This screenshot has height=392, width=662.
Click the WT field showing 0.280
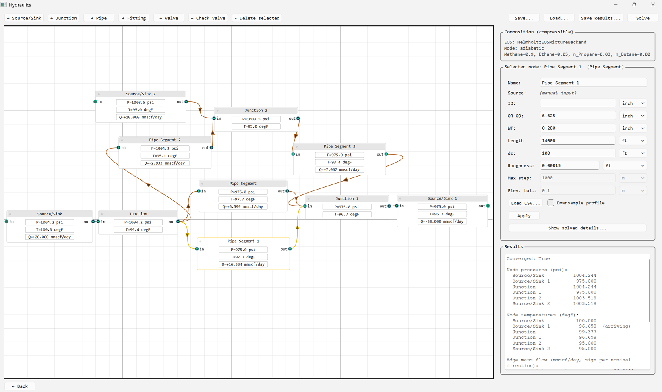coord(578,128)
